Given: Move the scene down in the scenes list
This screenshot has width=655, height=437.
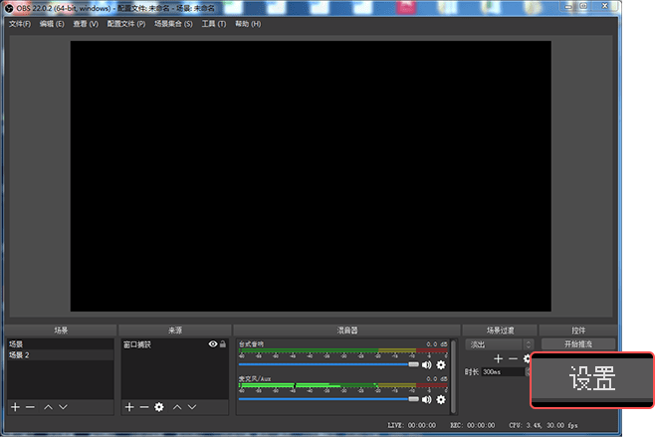Looking at the screenshot, I should 63,407.
